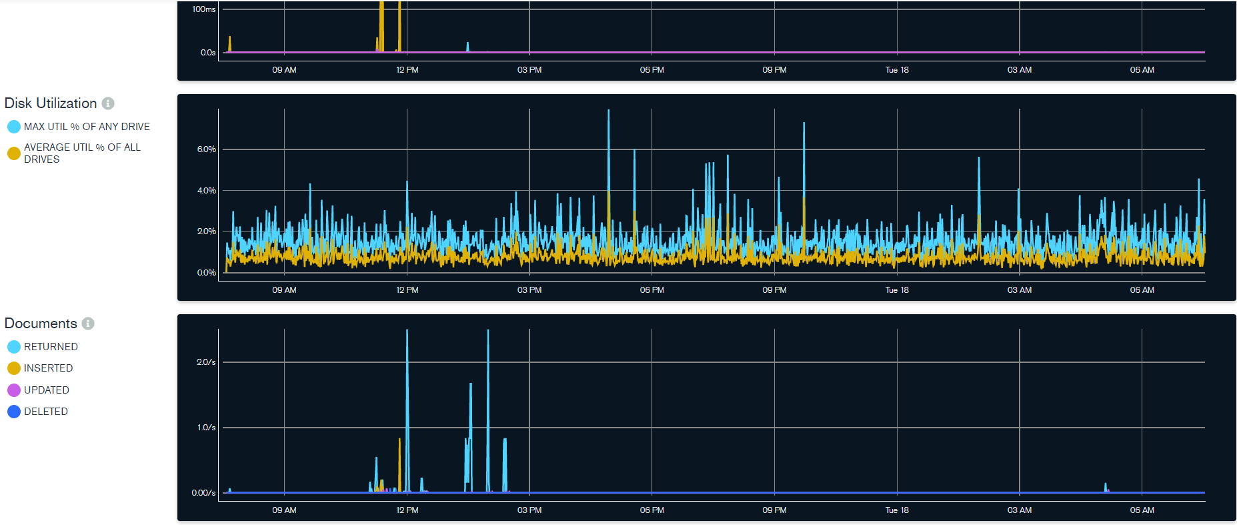Open the Disk Utilization info icon
1237x525 pixels.
pyautogui.click(x=108, y=103)
